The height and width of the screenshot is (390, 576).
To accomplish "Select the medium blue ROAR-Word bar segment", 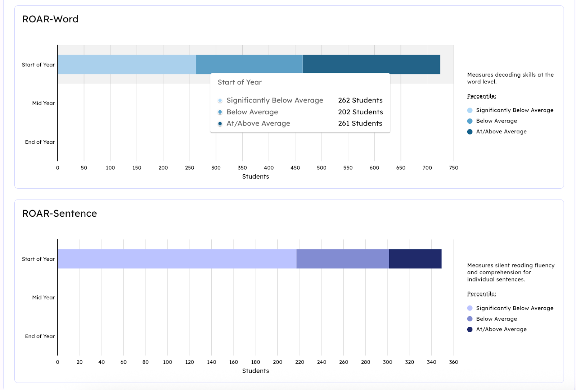I will pyautogui.click(x=249, y=64).
